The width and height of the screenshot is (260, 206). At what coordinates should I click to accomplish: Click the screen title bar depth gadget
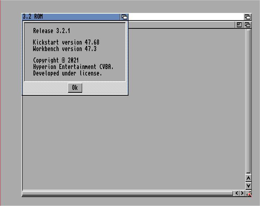[247, 17]
